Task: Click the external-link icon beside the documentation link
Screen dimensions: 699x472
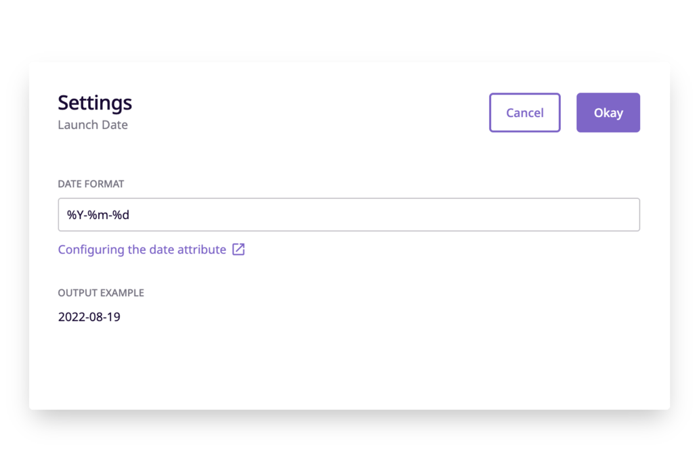Action: click(x=238, y=250)
